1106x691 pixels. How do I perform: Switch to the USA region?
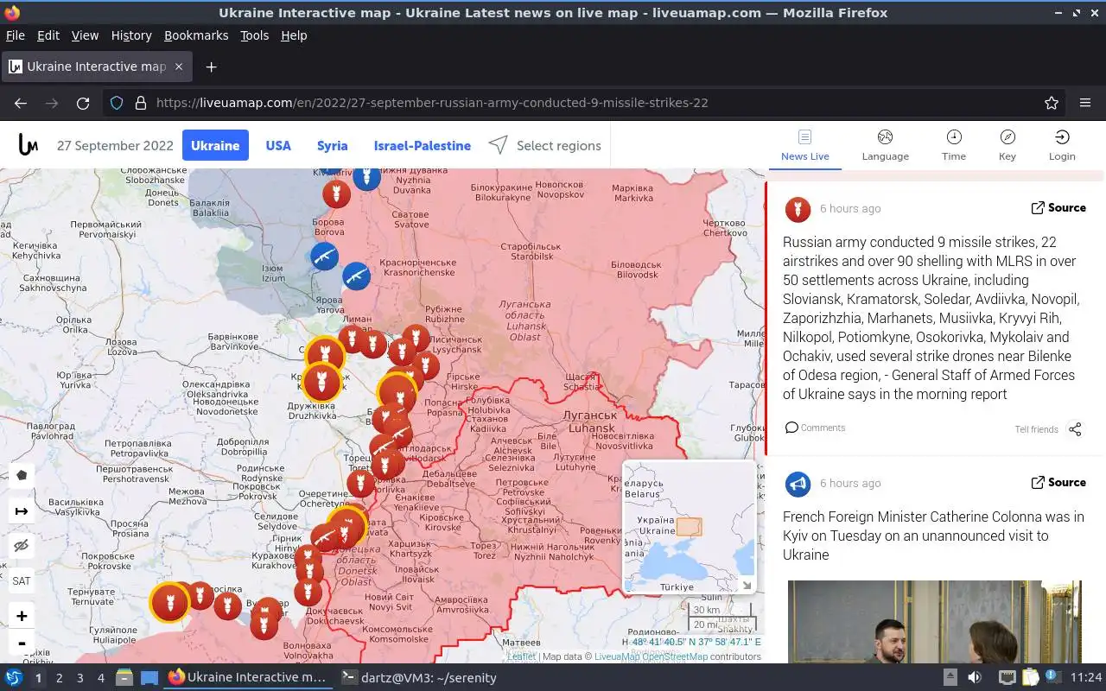tap(278, 145)
